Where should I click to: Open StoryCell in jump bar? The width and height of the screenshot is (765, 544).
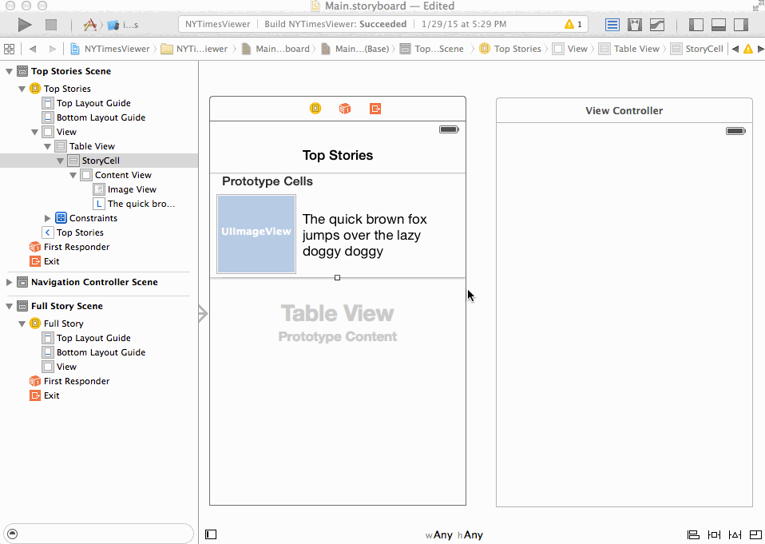pyautogui.click(x=697, y=49)
